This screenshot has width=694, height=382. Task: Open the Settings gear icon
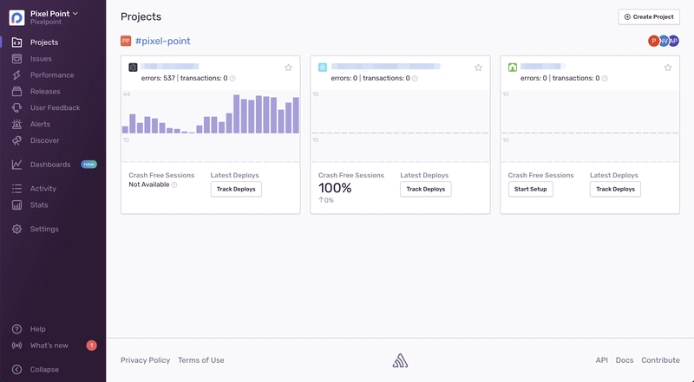[x=16, y=229]
